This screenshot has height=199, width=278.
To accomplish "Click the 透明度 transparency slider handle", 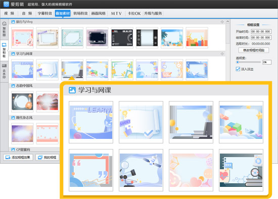I will click(238, 62).
